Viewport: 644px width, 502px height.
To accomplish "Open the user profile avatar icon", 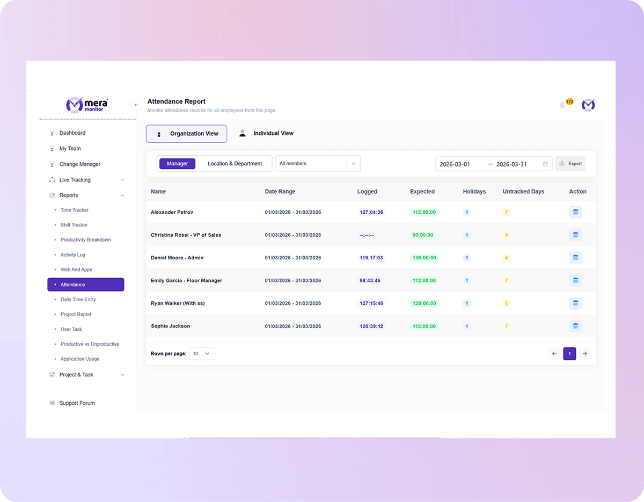I will (x=588, y=105).
